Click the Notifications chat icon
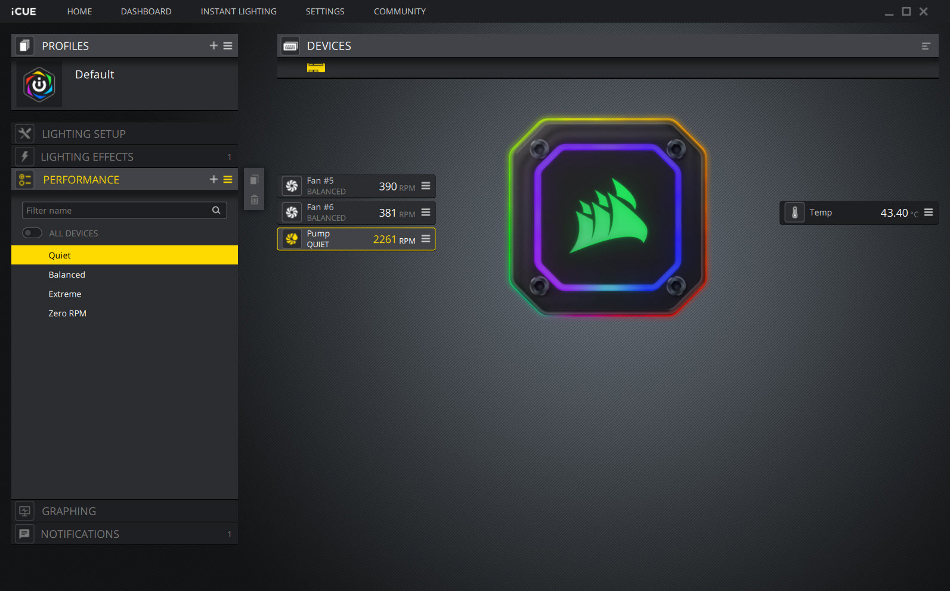Screen dimensions: 950x591 tap(24, 534)
